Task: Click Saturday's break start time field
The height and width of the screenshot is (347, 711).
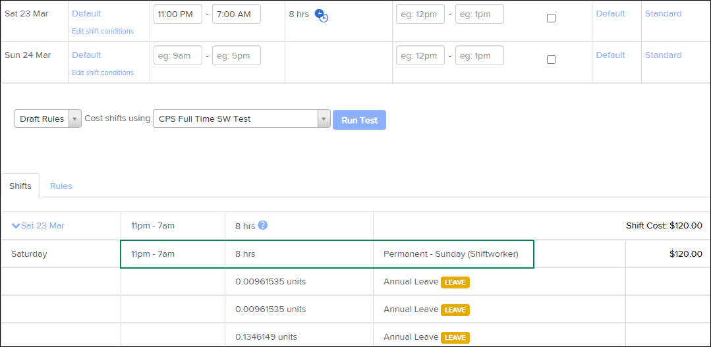Action: point(420,14)
